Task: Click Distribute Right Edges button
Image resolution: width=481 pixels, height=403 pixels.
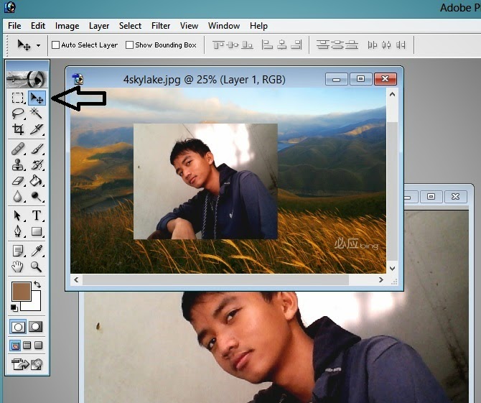Action: click(401, 45)
